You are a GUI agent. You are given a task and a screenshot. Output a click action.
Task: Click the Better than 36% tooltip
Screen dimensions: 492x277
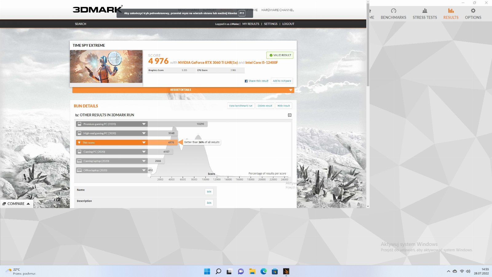202,142
